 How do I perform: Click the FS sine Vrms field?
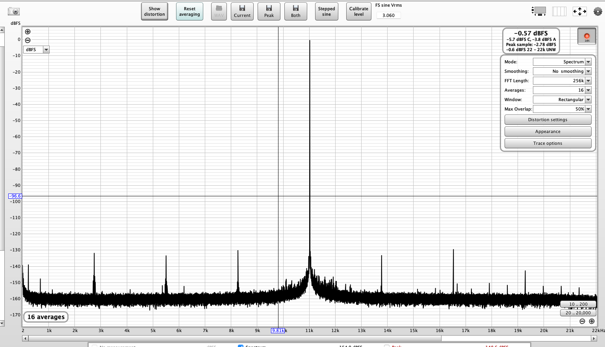388,15
